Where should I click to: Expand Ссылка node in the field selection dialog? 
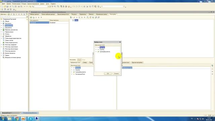96,49
